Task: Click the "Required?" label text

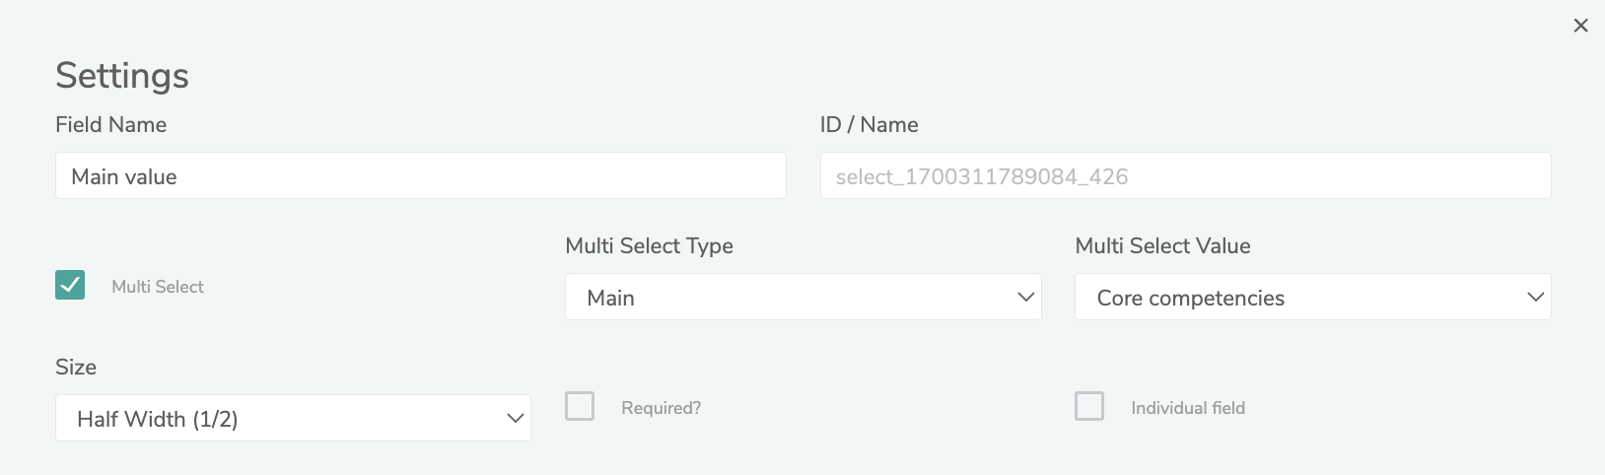Action: (x=661, y=408)
